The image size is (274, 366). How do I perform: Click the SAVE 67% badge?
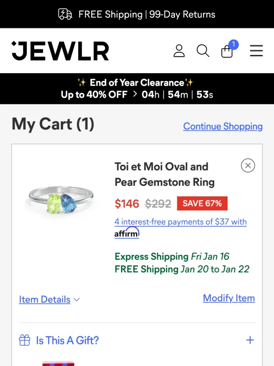202,203
